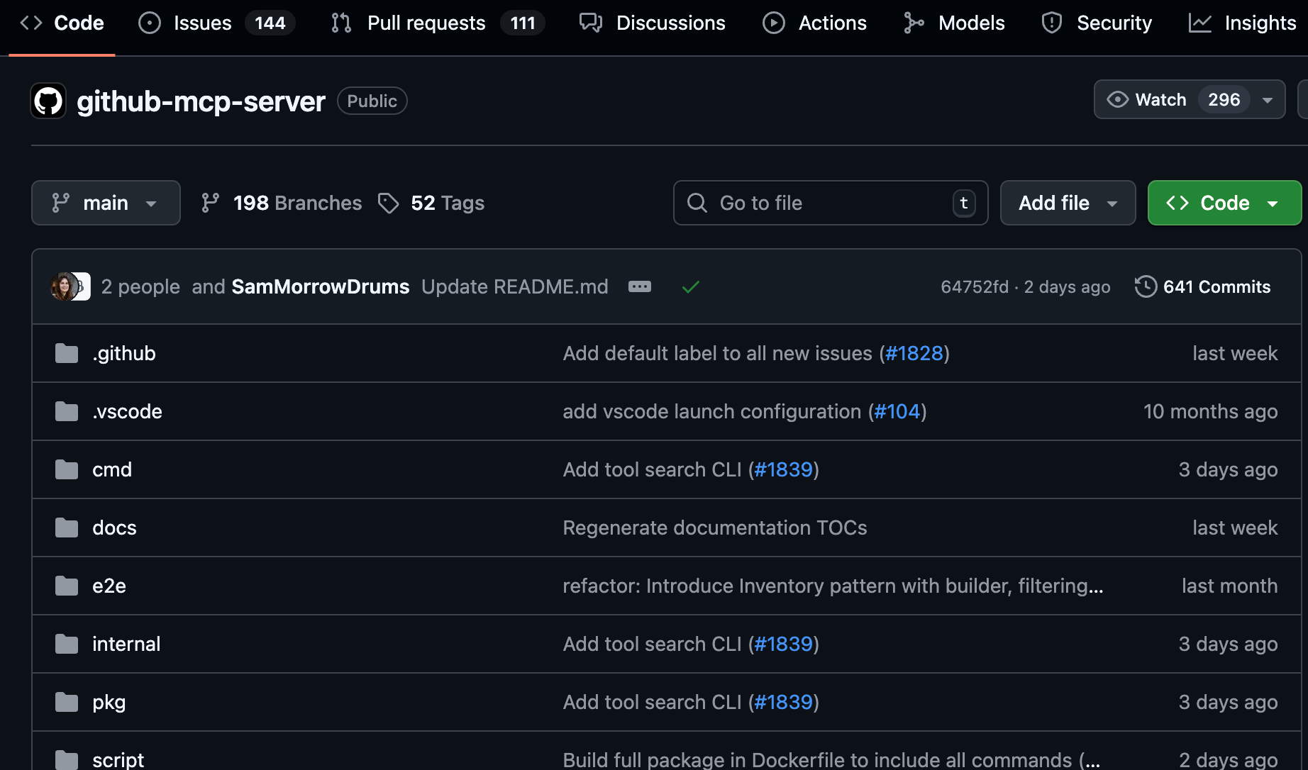Open the cmd folder
Viewport: 1308px width, 770px height.
(112, 469)
